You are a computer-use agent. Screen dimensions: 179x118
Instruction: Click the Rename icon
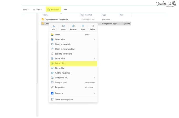[x=73, y=26]
